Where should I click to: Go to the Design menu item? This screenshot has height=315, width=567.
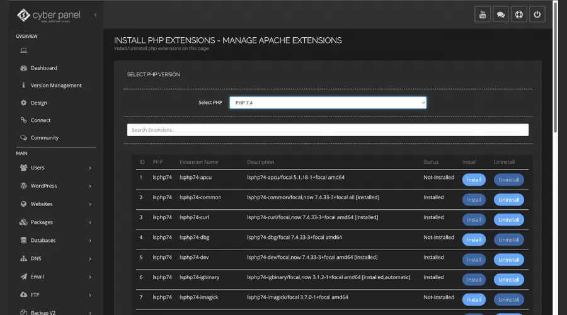pos(38,103)
